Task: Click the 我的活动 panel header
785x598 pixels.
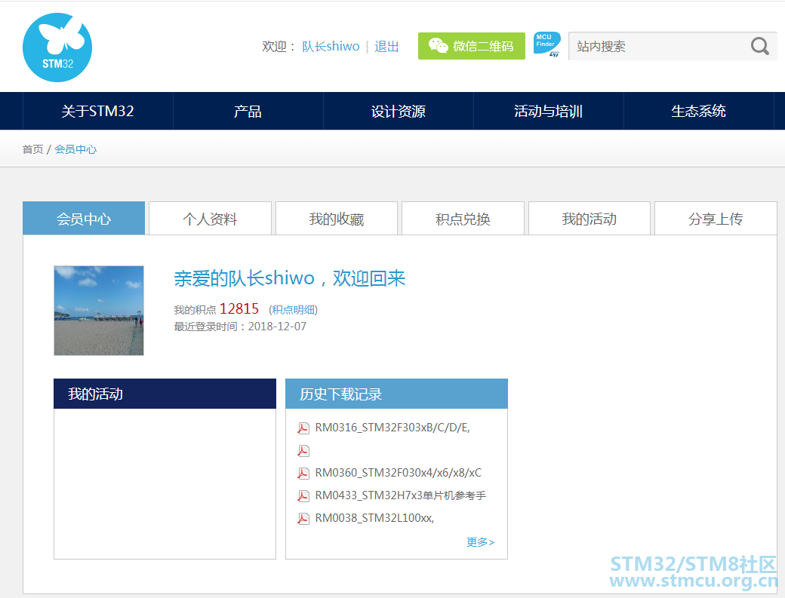Action: 165,394
